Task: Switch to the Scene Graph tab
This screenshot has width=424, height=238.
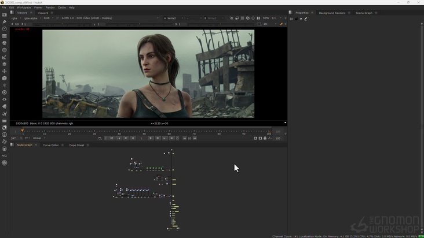Action: tap(364, 12)
